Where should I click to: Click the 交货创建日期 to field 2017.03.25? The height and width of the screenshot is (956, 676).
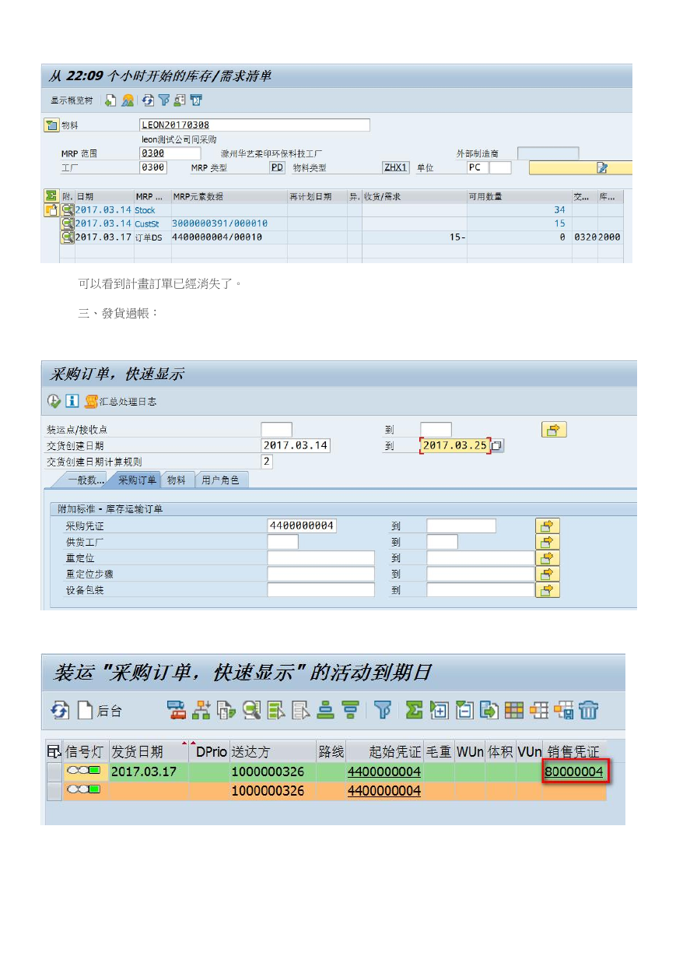tap(454, 445)
